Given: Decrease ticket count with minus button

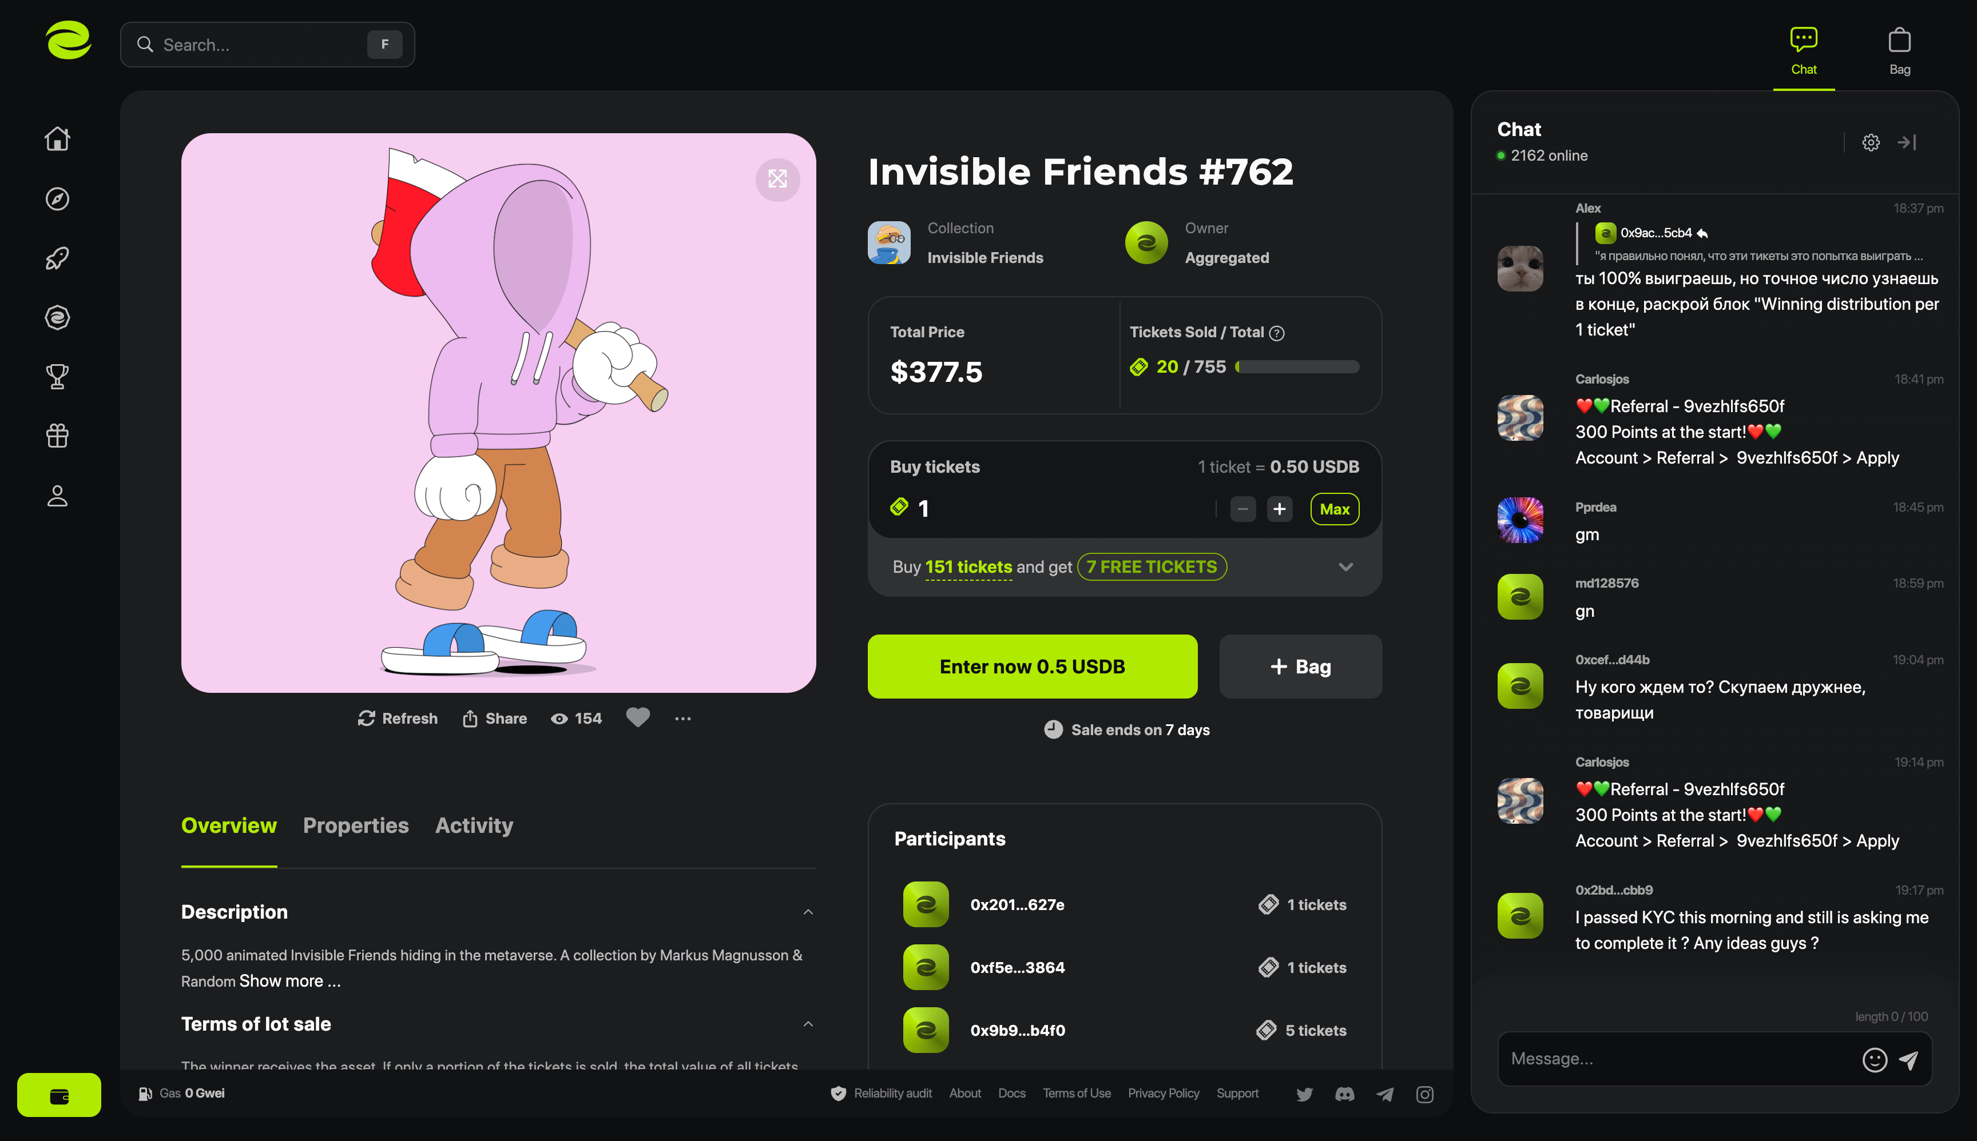Looking at the screenshot, I should 1243,509.
